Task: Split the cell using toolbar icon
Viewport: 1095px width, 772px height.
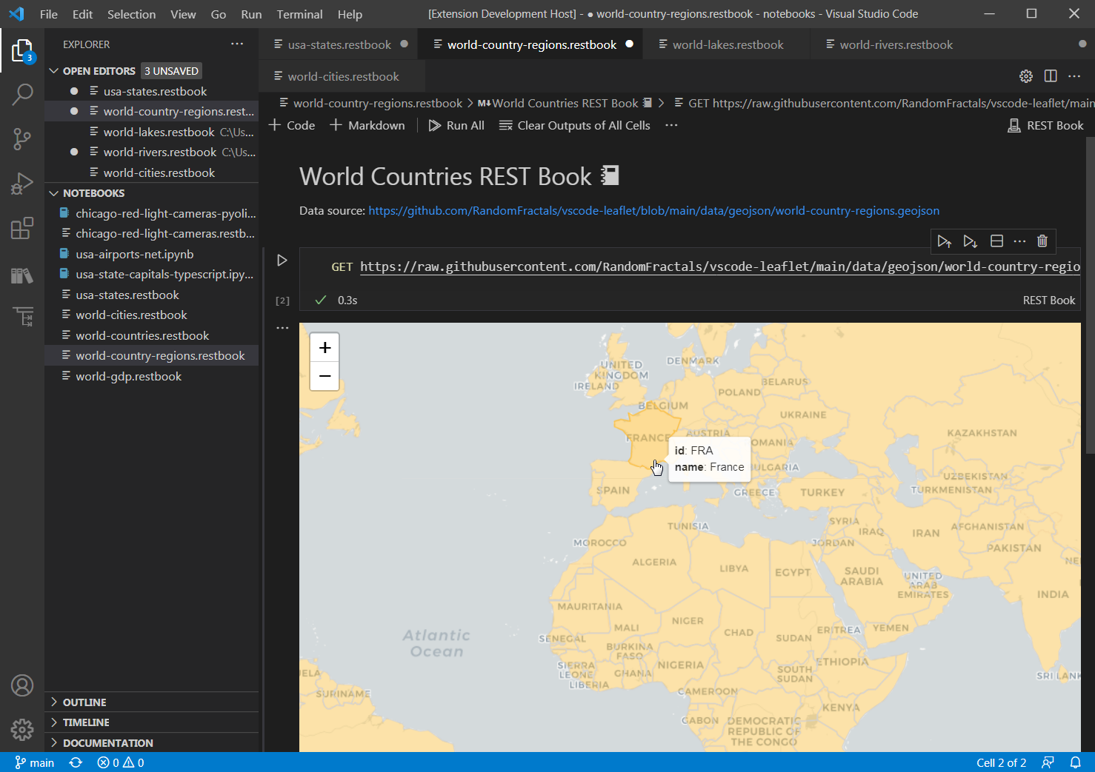Action: pos(996,241)
